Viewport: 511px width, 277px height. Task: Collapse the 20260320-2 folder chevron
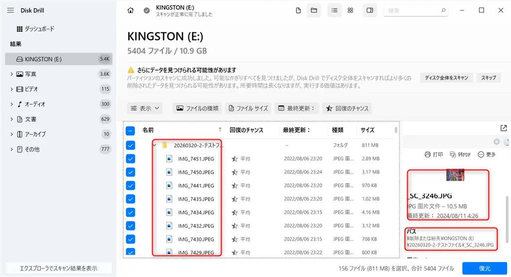155,145
